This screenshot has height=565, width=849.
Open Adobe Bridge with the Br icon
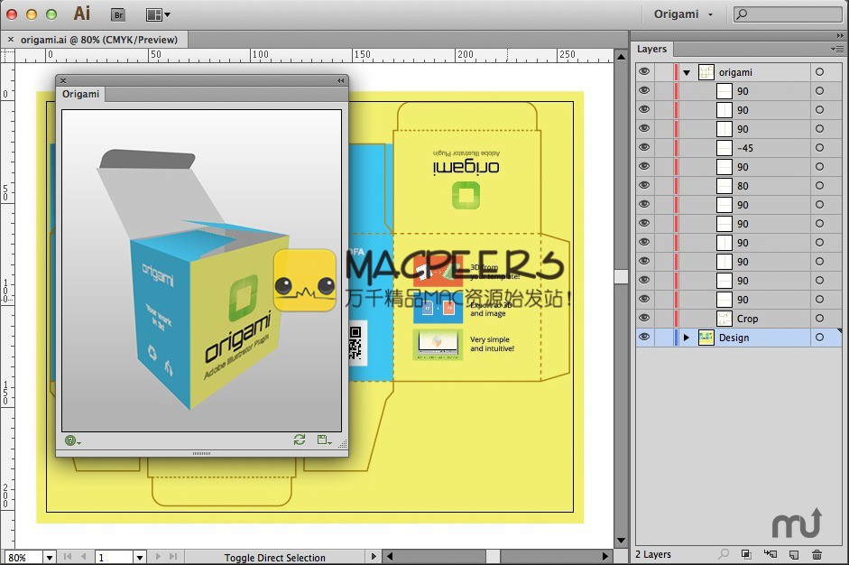(x=117, y=14)
